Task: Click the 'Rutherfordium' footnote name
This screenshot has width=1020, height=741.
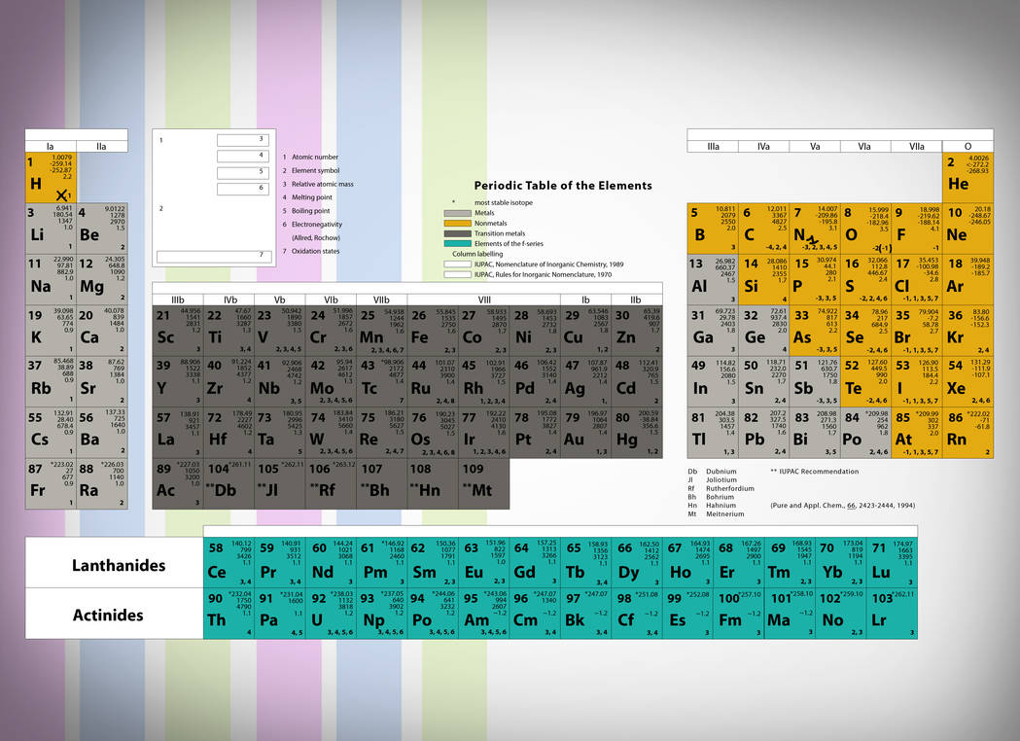Action: (x=730, y=488)
